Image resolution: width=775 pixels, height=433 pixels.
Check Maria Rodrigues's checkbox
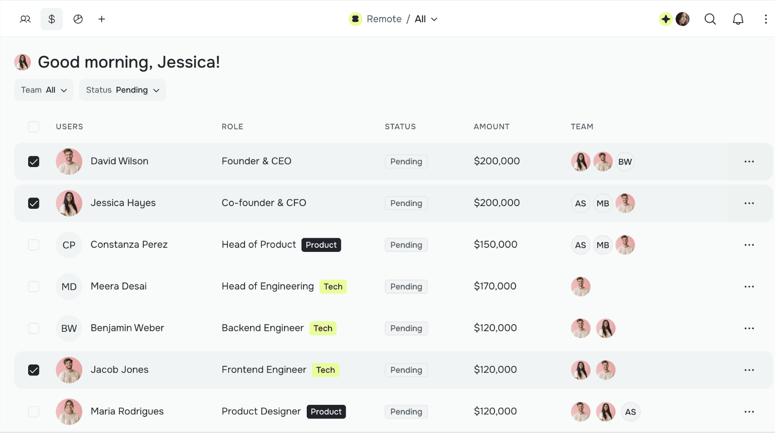coord(34,412)
